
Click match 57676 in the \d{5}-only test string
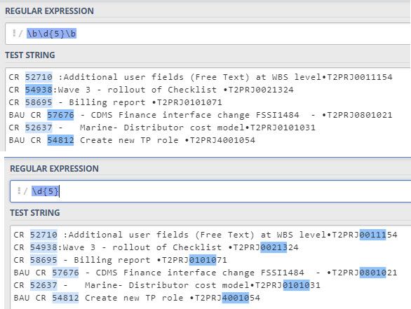[x=65, y=273]
